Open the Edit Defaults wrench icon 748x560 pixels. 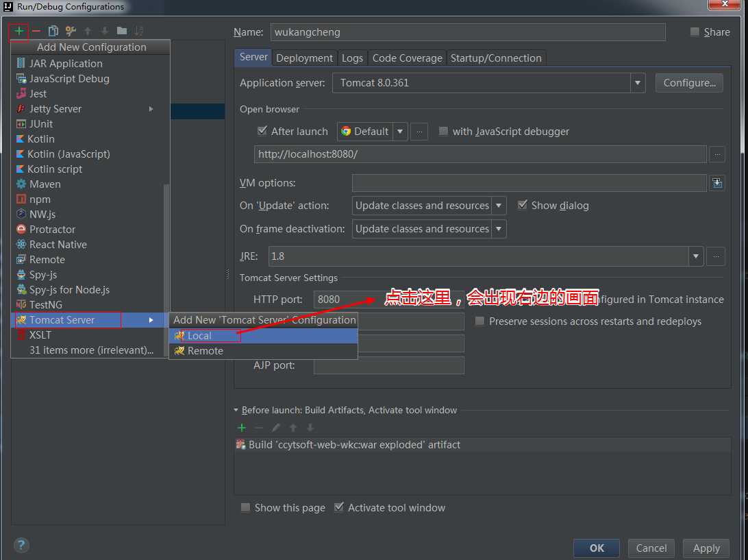(71, 31)
